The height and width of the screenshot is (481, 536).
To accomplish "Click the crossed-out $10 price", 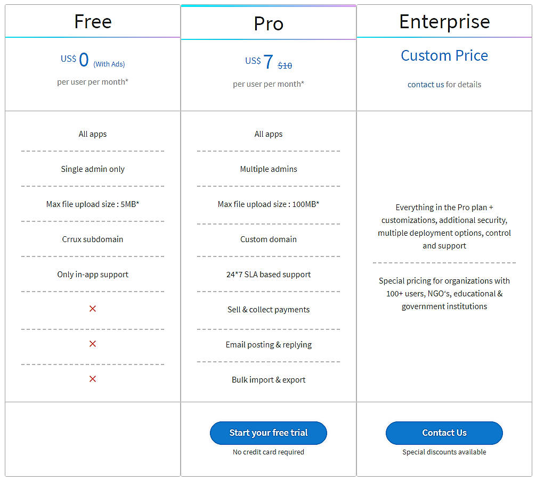I will (x=285, y=65).
